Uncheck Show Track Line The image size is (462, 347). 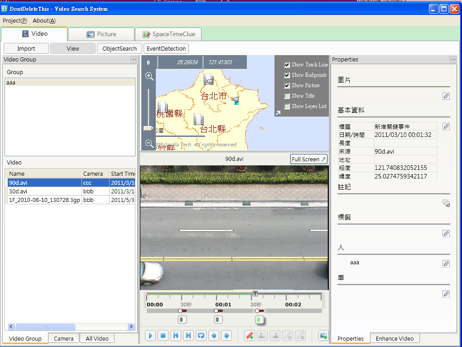[287, 65]
